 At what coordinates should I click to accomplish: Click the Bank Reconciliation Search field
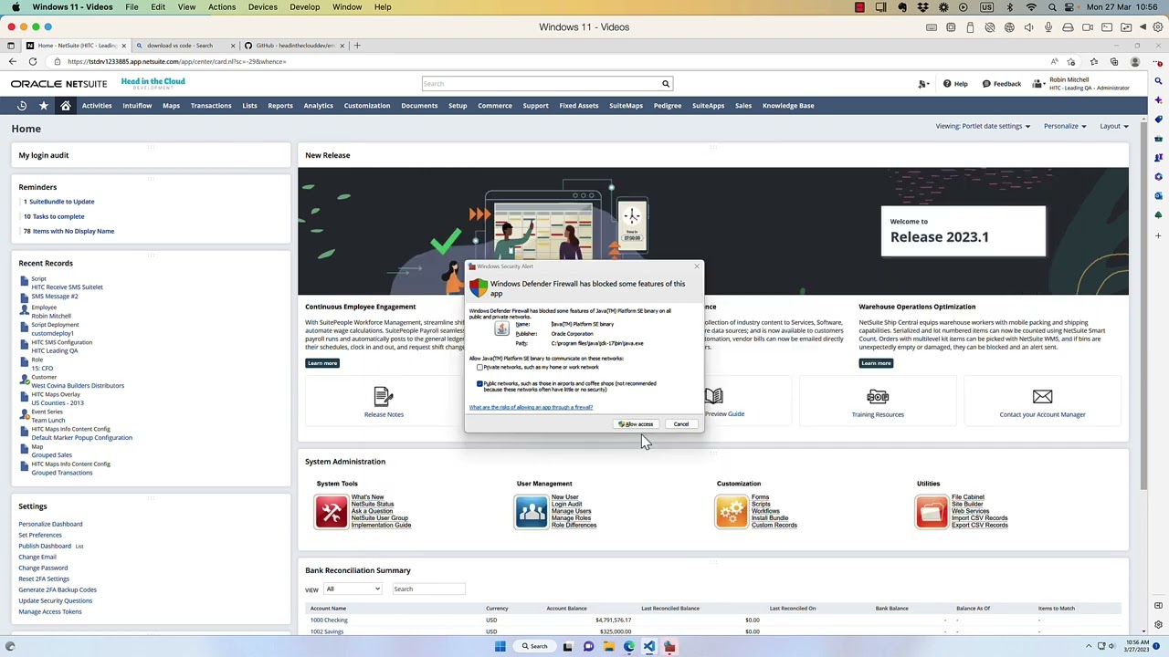428,589
